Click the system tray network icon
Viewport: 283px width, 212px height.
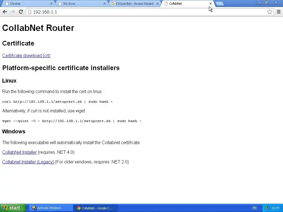click(x=267, y=208)
